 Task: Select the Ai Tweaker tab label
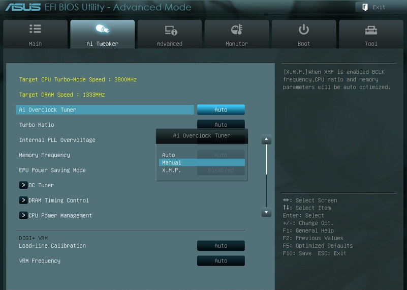point(102,44)
